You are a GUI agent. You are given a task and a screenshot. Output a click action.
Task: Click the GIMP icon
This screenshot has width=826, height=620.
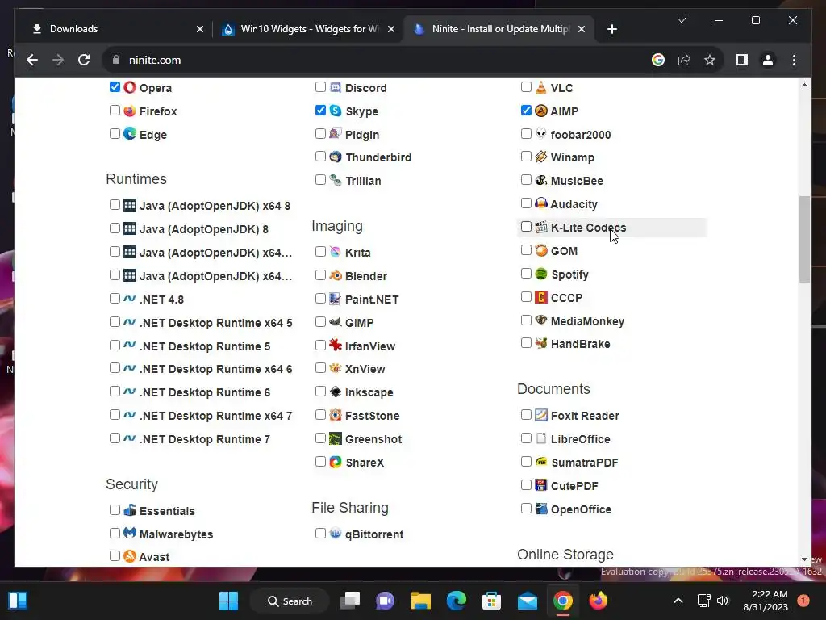click(x=336, y=321)
